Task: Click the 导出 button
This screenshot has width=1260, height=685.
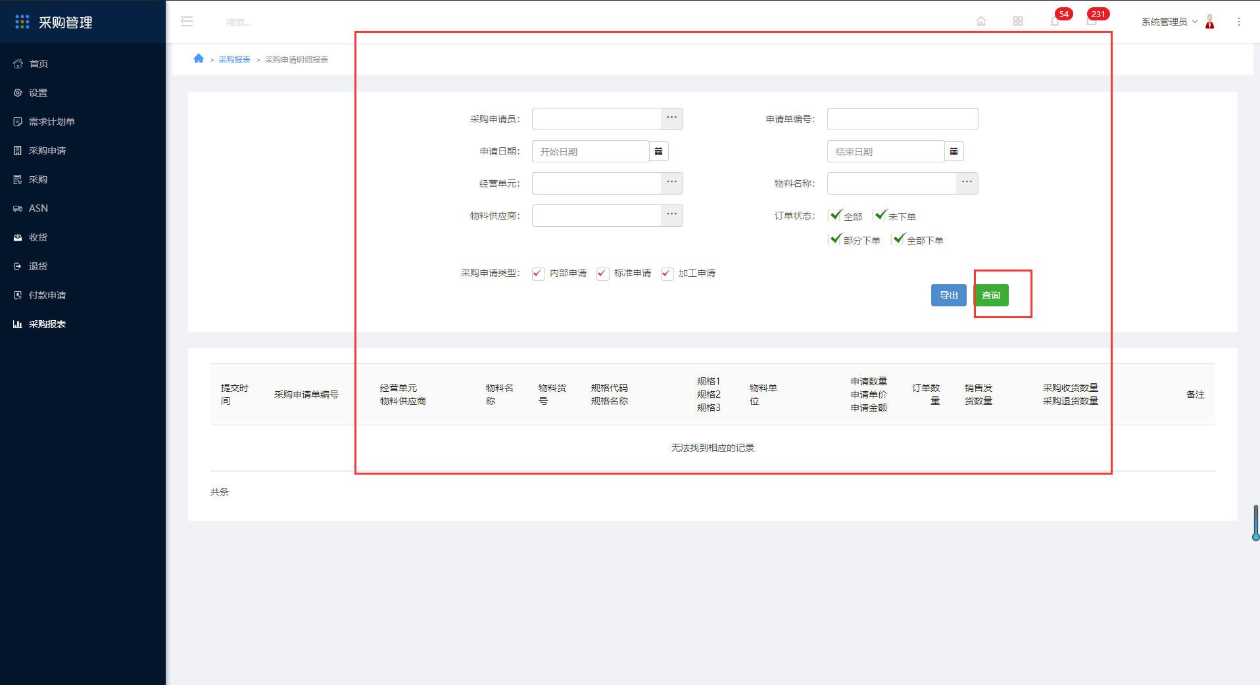Action: pyautogui.click(x=949, y=295)
